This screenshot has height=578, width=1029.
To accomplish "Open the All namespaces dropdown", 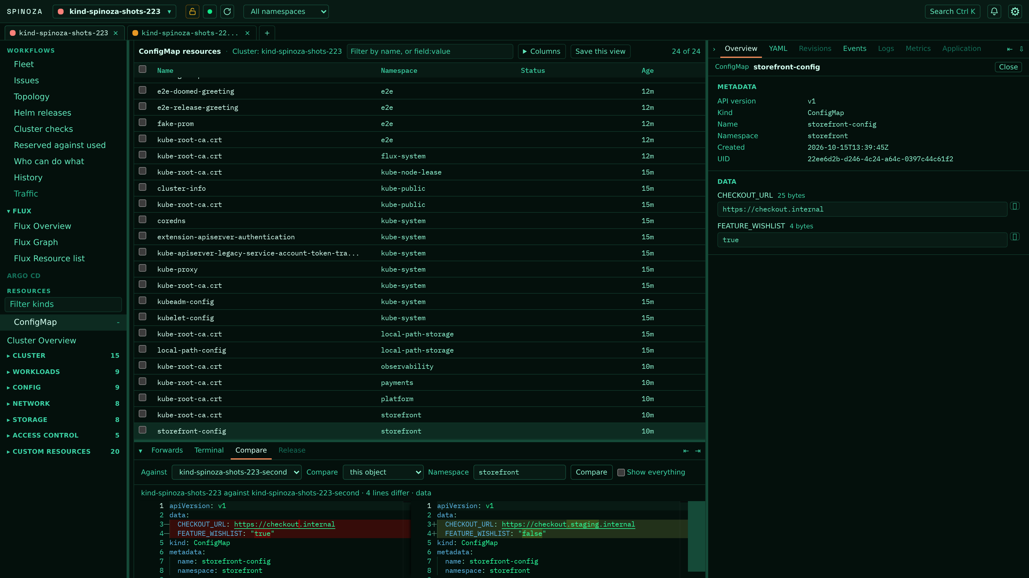I will coord(286,12).
